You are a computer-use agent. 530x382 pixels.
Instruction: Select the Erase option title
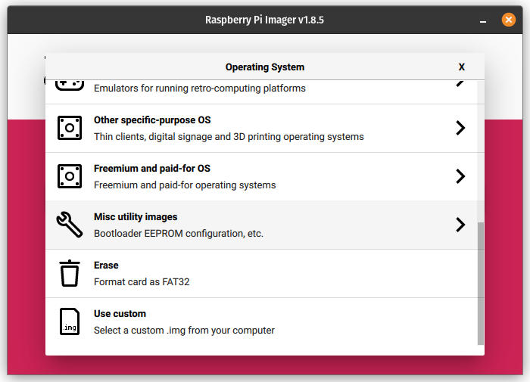[106, 266]
